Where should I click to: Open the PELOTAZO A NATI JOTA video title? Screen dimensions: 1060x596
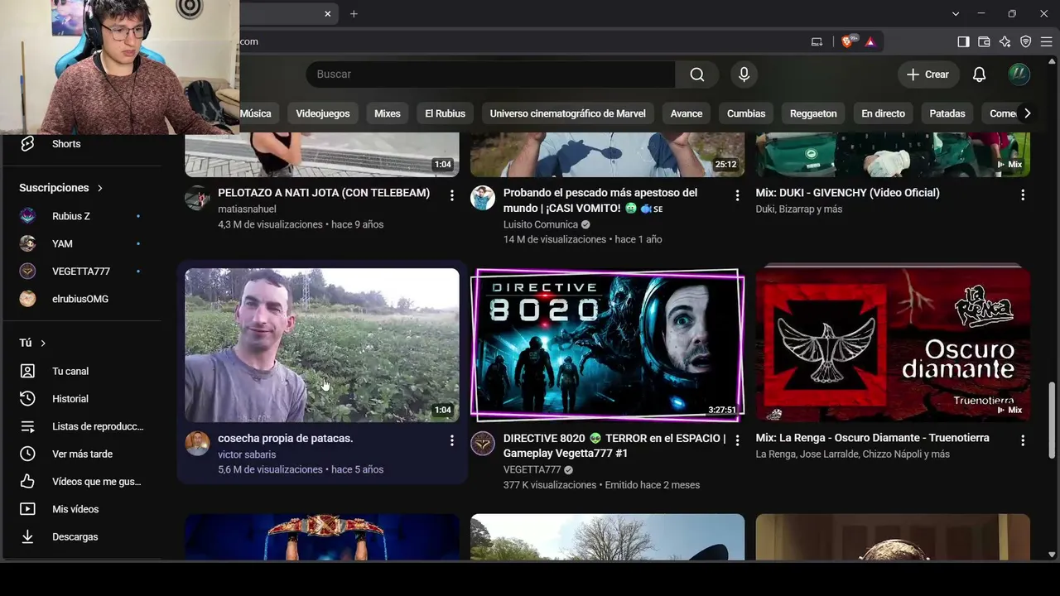click(x=324, y=193)
